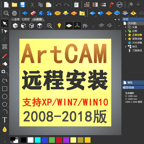Expand the 板坯 tree node
Viewport: 144px width, 144px height.
126,47
